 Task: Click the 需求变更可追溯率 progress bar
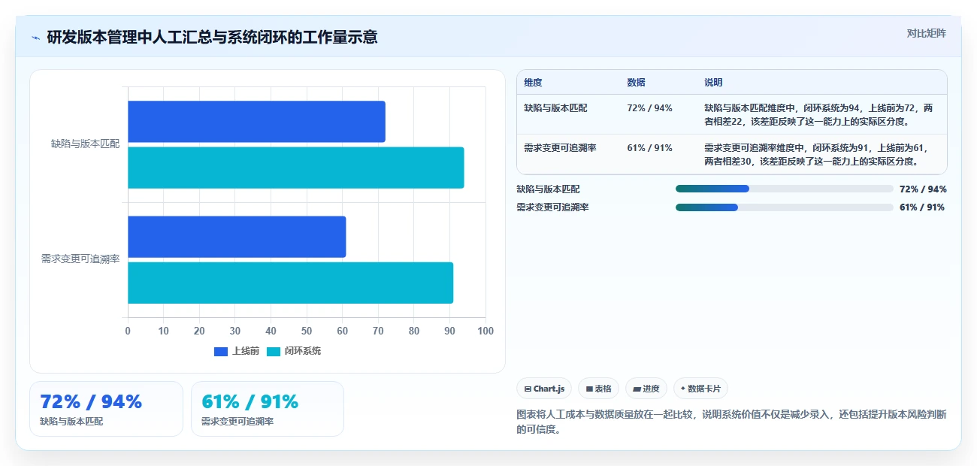tap(785, 207)
